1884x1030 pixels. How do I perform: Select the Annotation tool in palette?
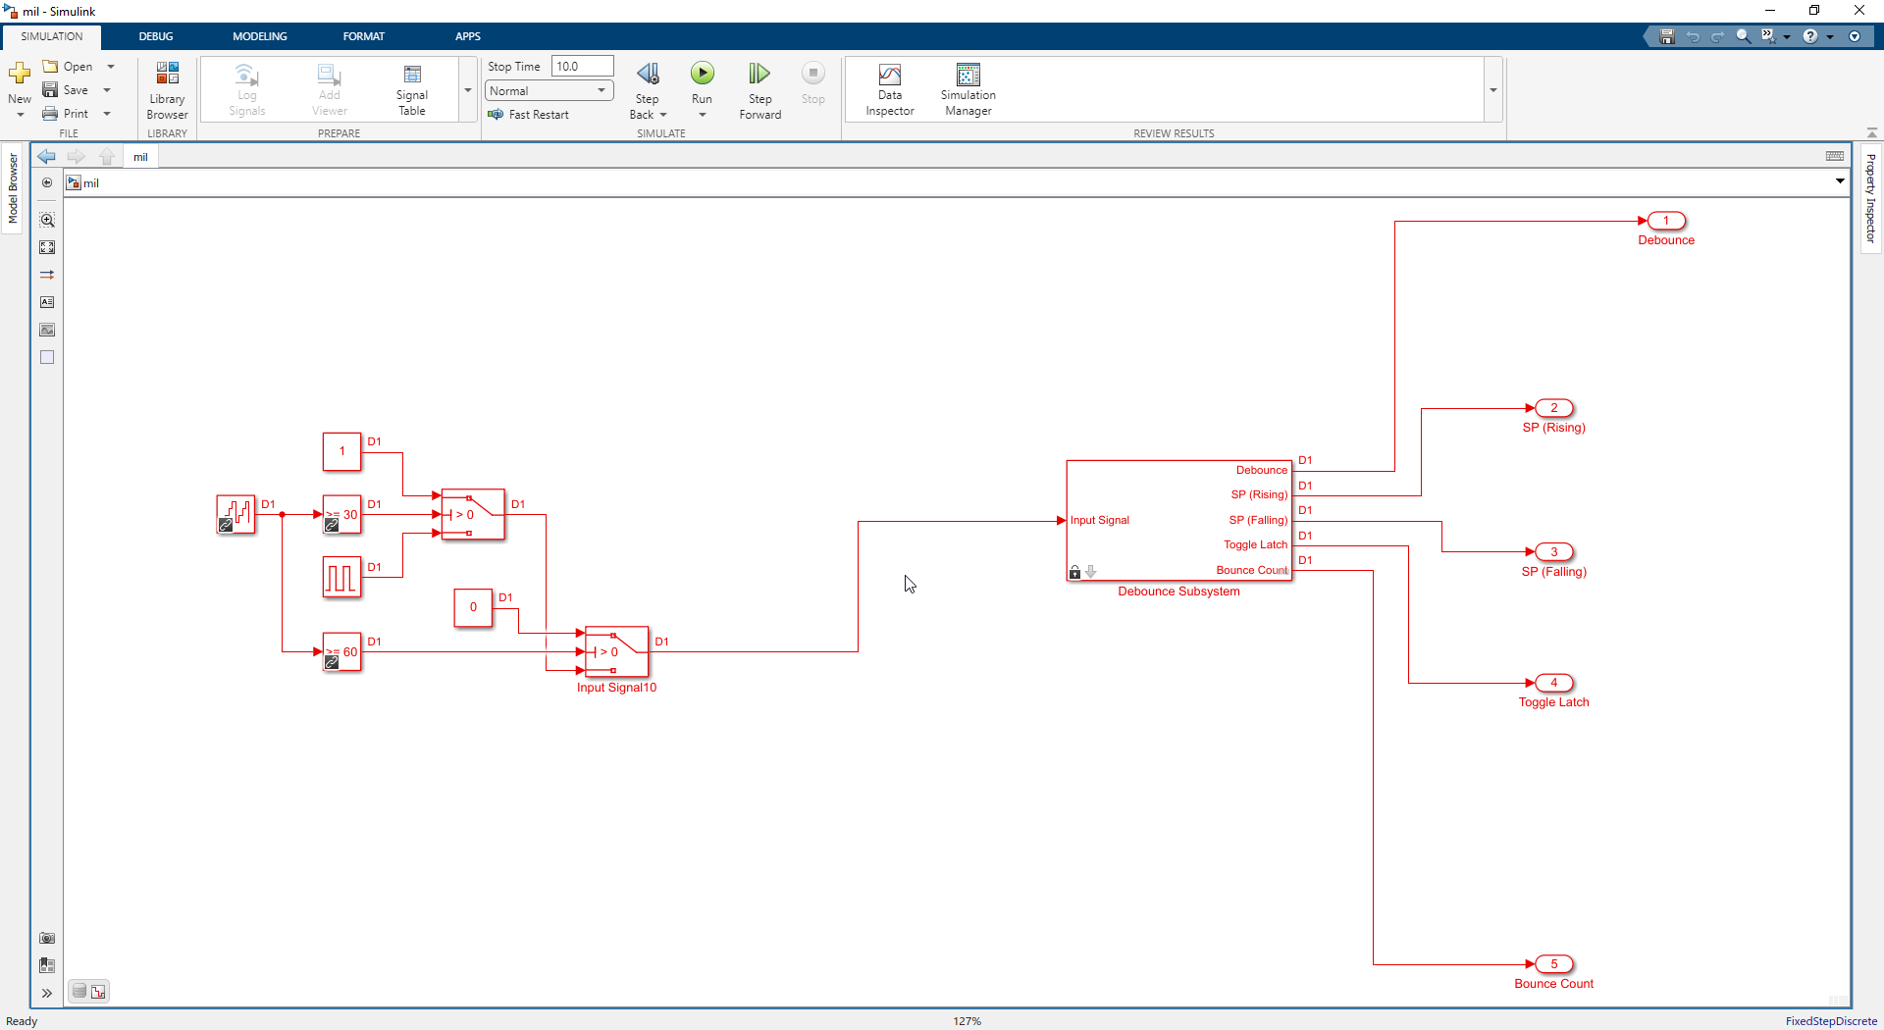pyautogui.click(x=47, y=302)
